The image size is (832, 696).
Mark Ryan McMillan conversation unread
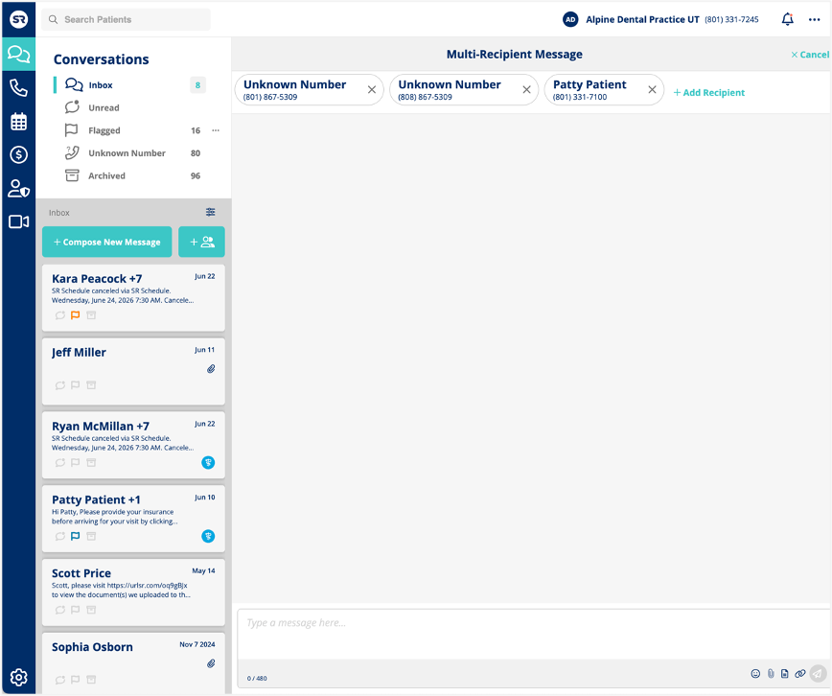coord(60,463)
